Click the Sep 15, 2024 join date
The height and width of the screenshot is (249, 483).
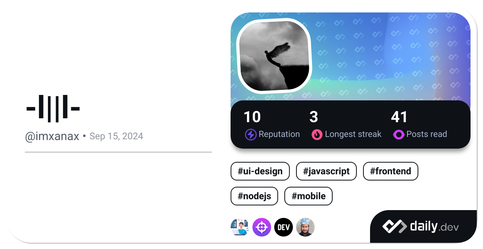click(x=116, y=137)
